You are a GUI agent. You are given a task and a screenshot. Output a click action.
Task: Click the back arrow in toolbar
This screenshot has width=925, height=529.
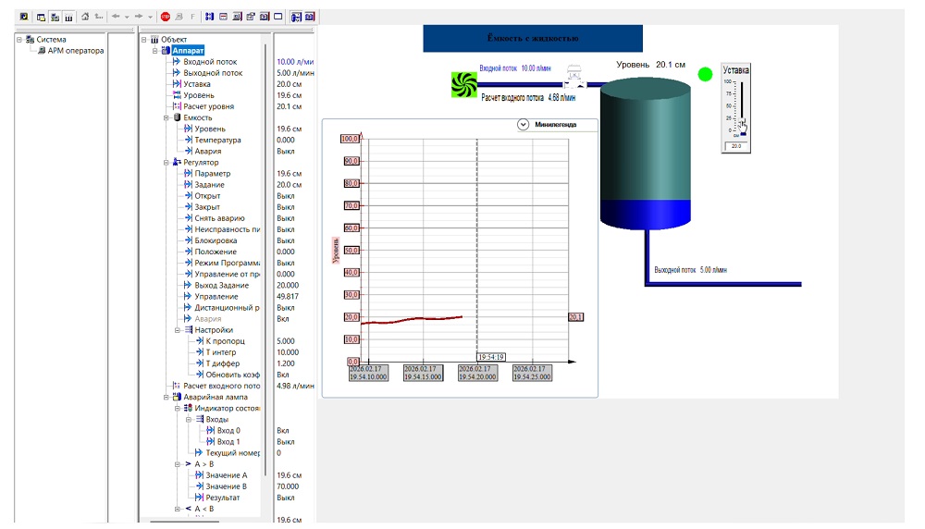click(115, 17)
